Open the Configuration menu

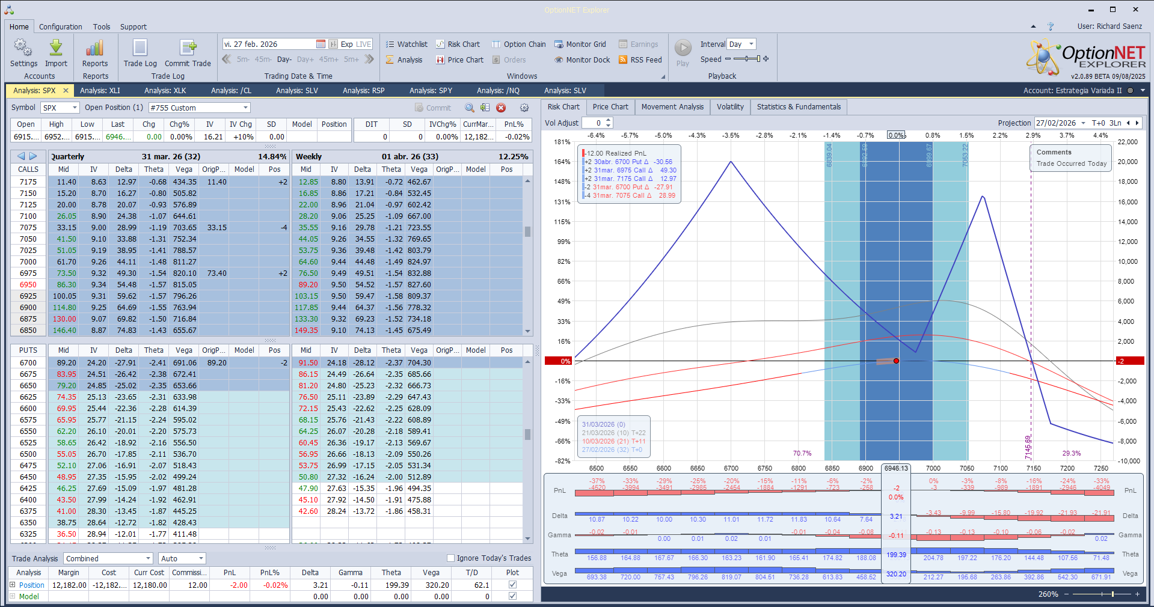click(x=61, y=26)
